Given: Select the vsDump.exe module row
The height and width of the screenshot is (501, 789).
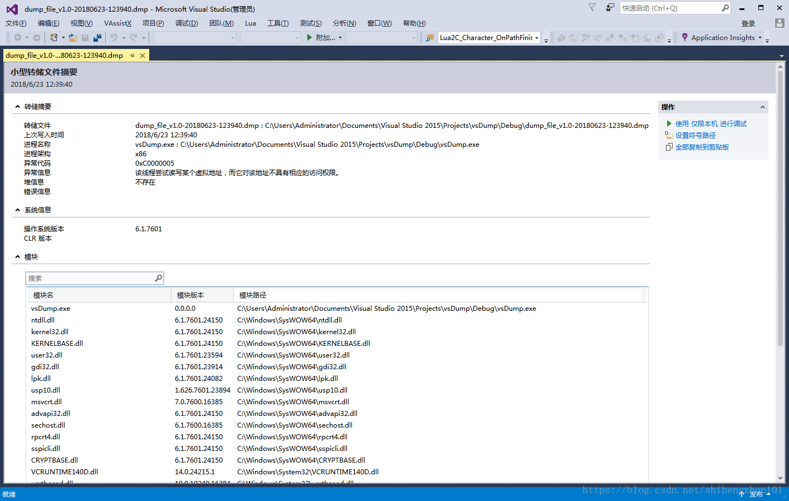Looking at the screenshot, I should [337, 309].
